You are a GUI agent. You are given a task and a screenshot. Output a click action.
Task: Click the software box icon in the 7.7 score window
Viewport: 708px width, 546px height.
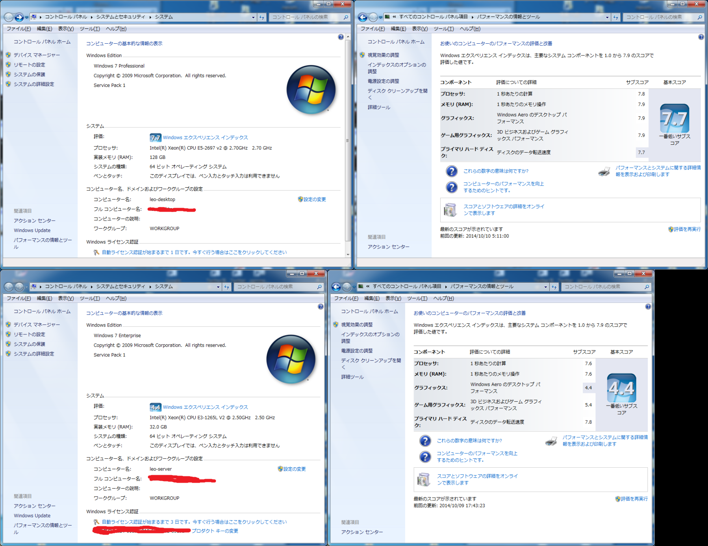tap(450, 210)
